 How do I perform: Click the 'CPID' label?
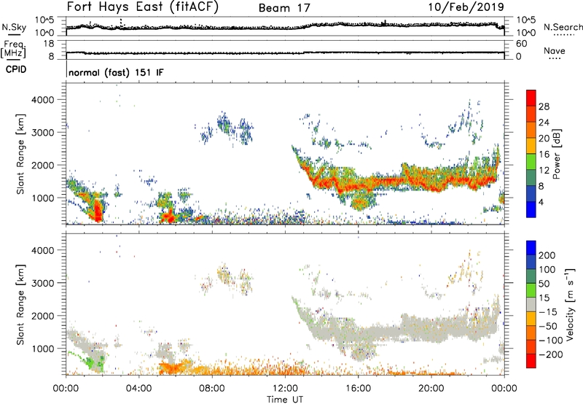point(16,69)
